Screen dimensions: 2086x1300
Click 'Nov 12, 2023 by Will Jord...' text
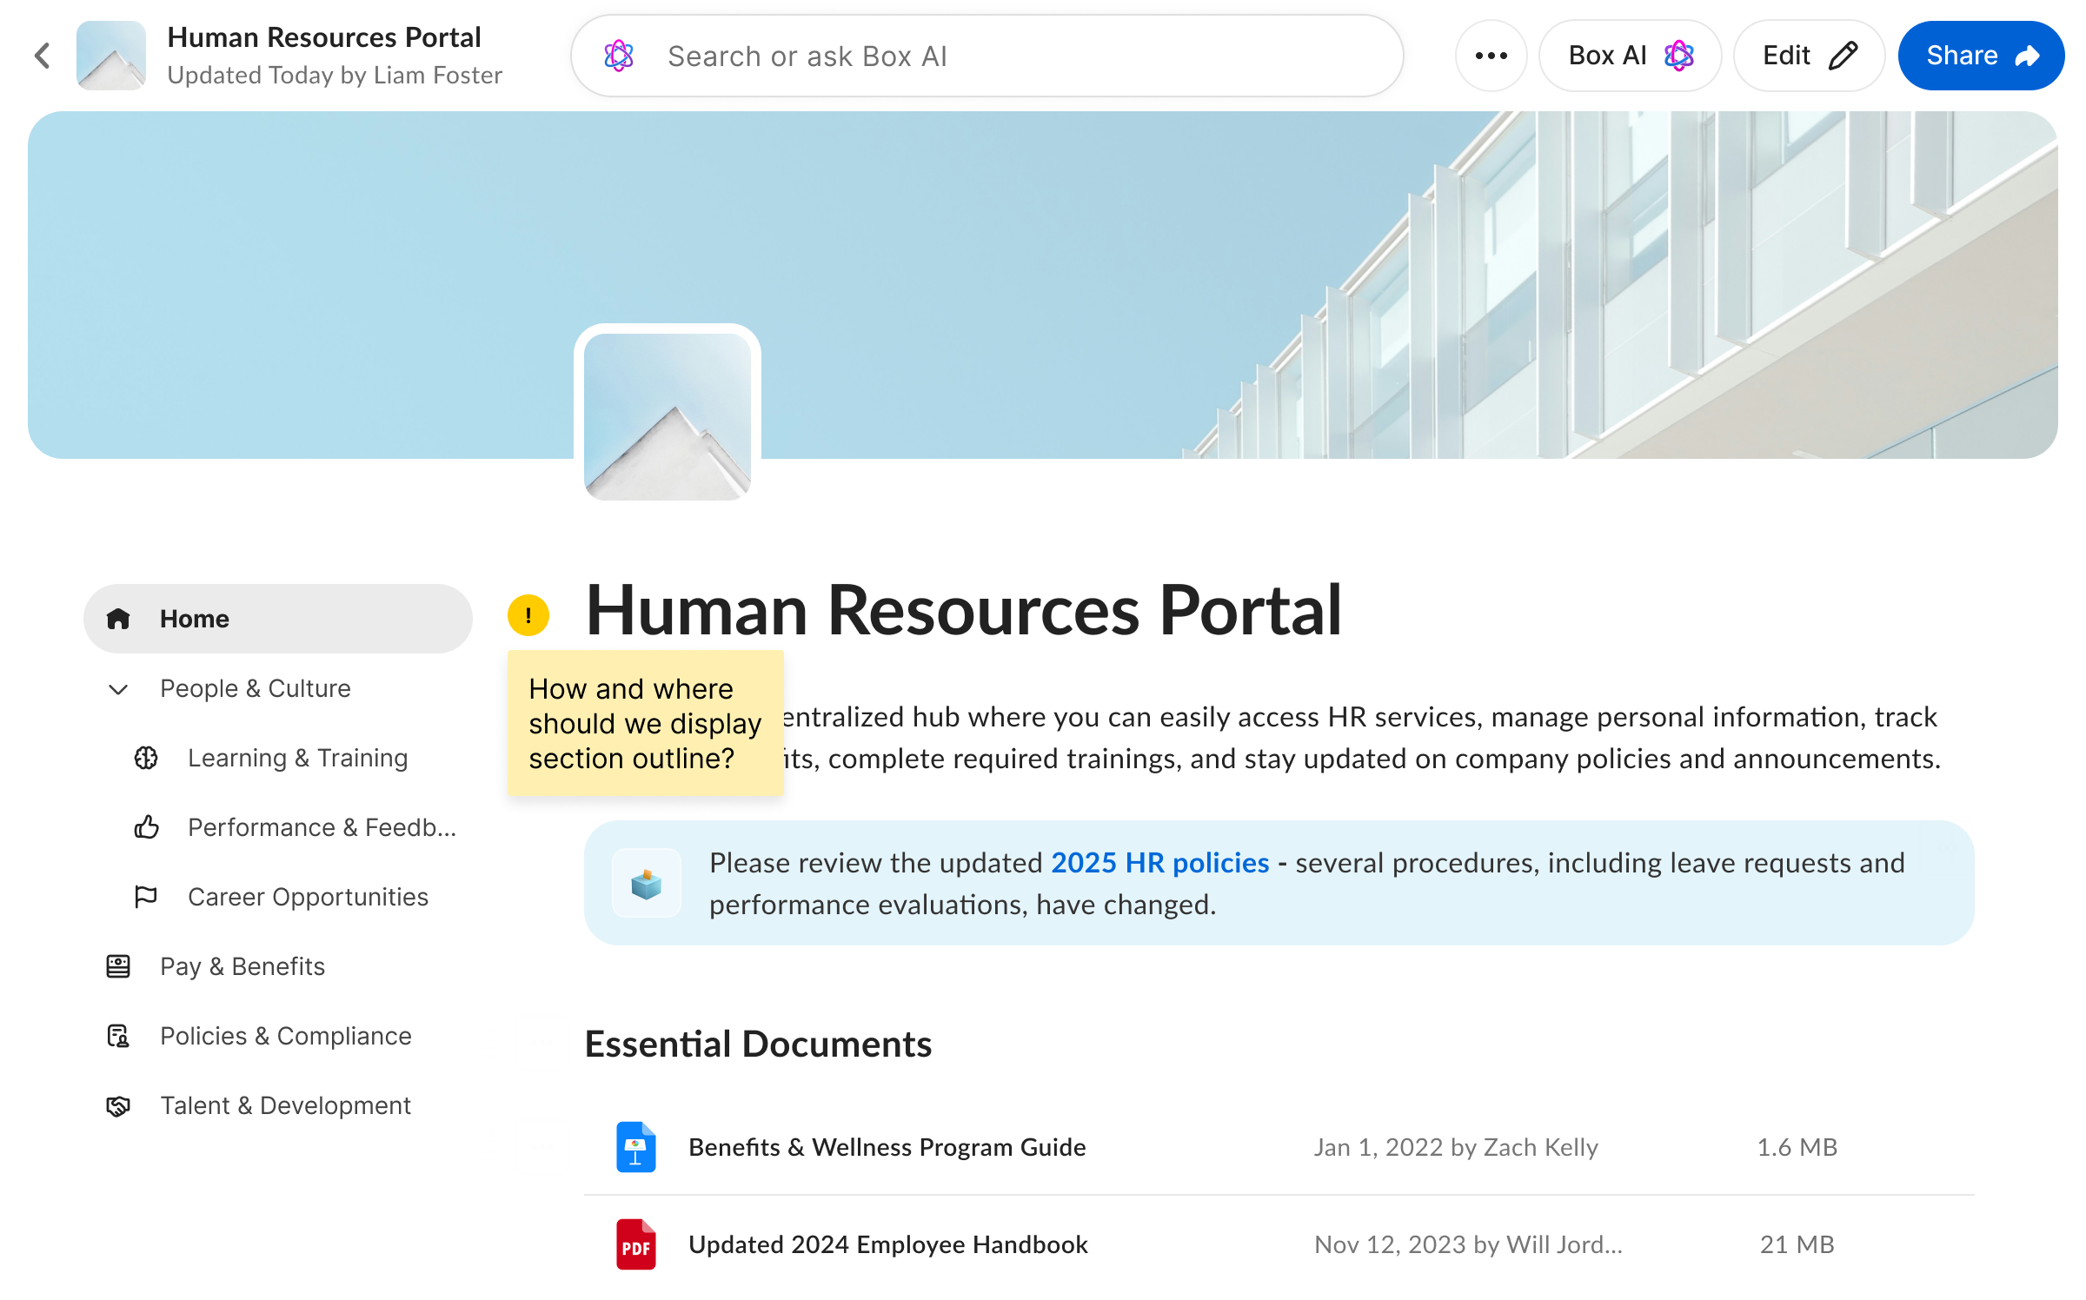coord(1468,1244)
